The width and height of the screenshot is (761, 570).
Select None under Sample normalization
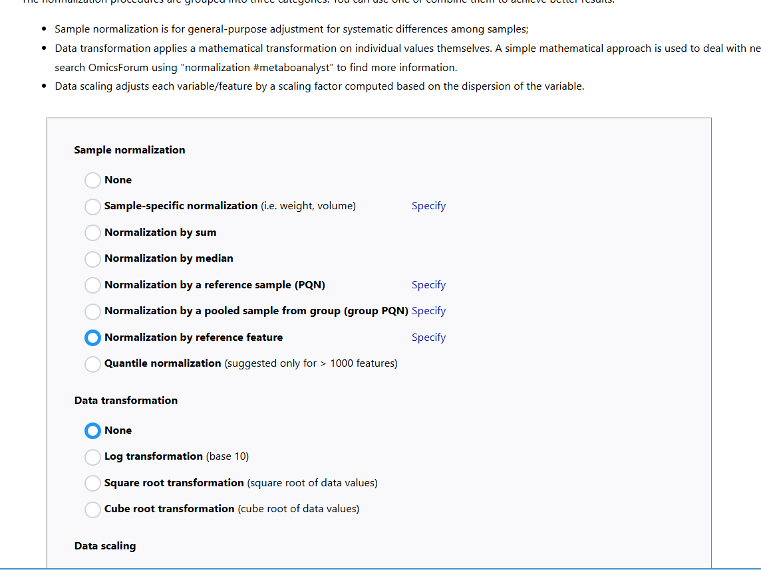point(92,180)
